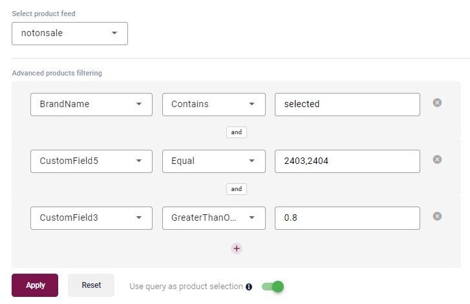The image size is (470, 304).
Task: Open the BrandName field dropdown
Action: tap(91, 105)
